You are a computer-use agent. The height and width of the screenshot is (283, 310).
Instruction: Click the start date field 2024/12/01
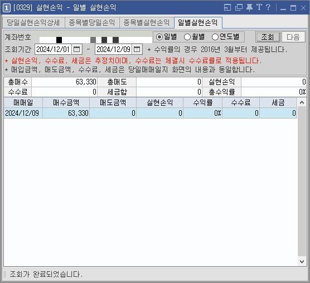(53, 49)
